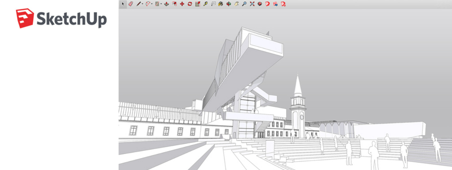Activate the Scale tool

click(198, 4)
